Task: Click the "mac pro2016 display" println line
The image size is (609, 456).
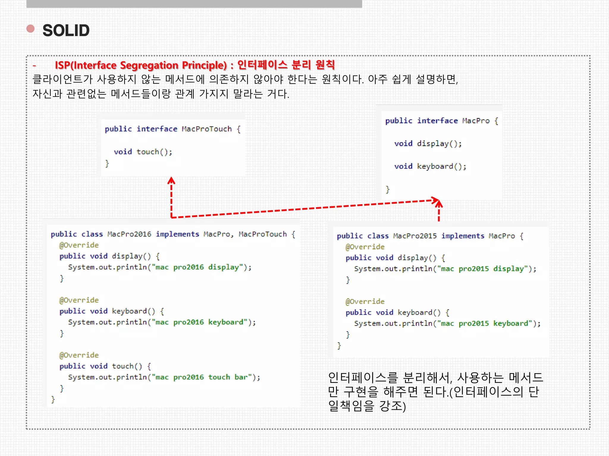Action: (x=160, y=267)
